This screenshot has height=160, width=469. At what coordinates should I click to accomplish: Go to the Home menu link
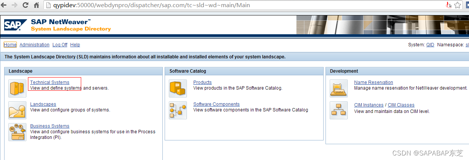point(10,45)
